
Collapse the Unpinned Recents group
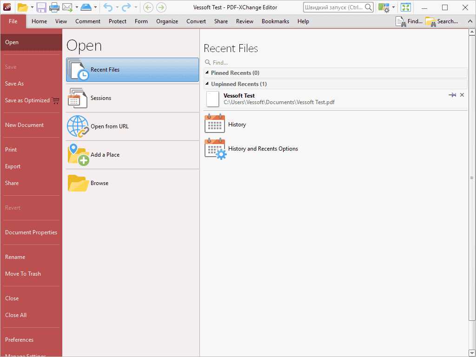pyautogui.click(x=207, y=84)
